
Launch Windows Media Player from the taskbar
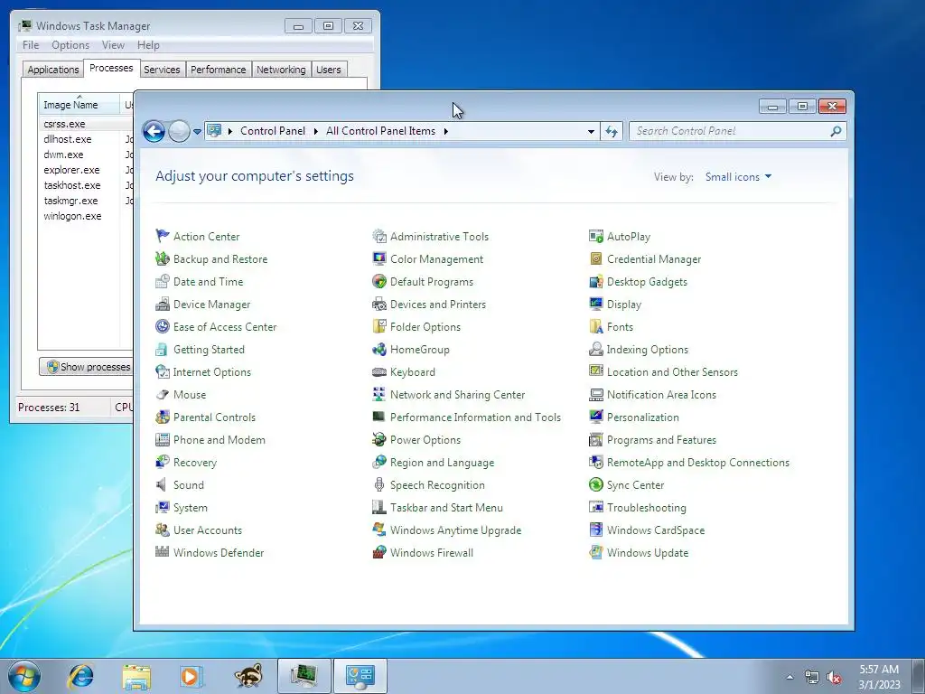point(191,676)
